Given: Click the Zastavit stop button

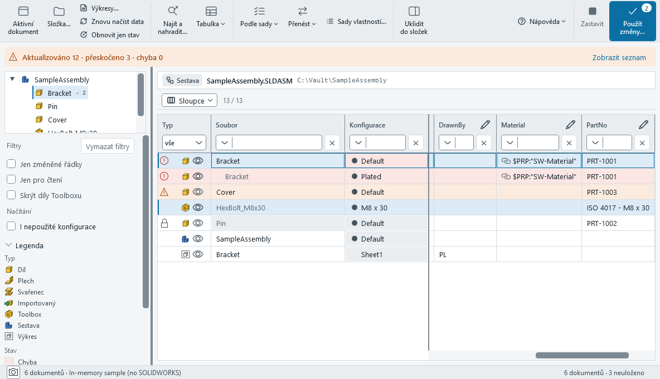Looking at the screenshot, I should point(592,17).
